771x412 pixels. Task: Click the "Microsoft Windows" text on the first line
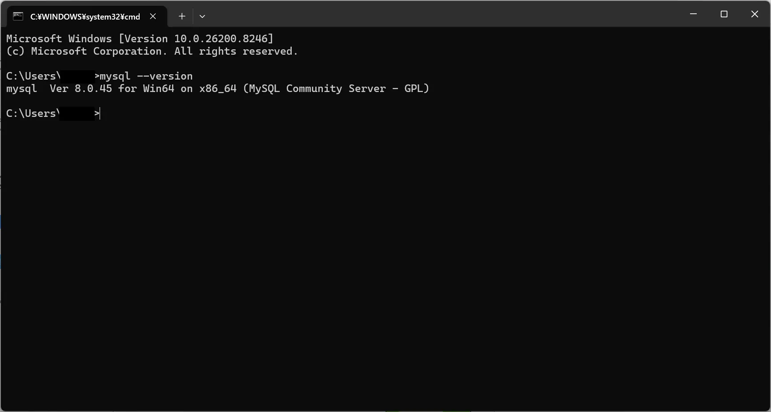59,39
